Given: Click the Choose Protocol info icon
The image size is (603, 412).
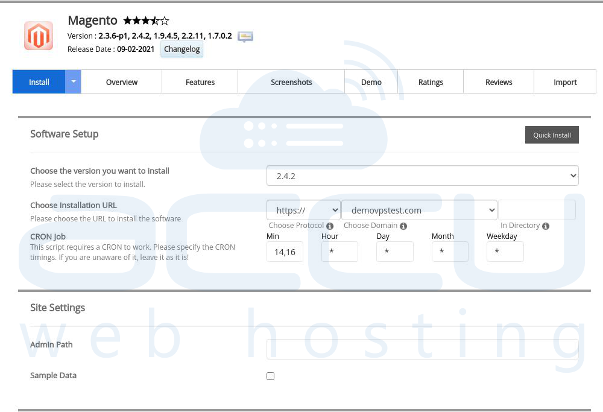Looking at the screenshot, I should tap(330, 226).
